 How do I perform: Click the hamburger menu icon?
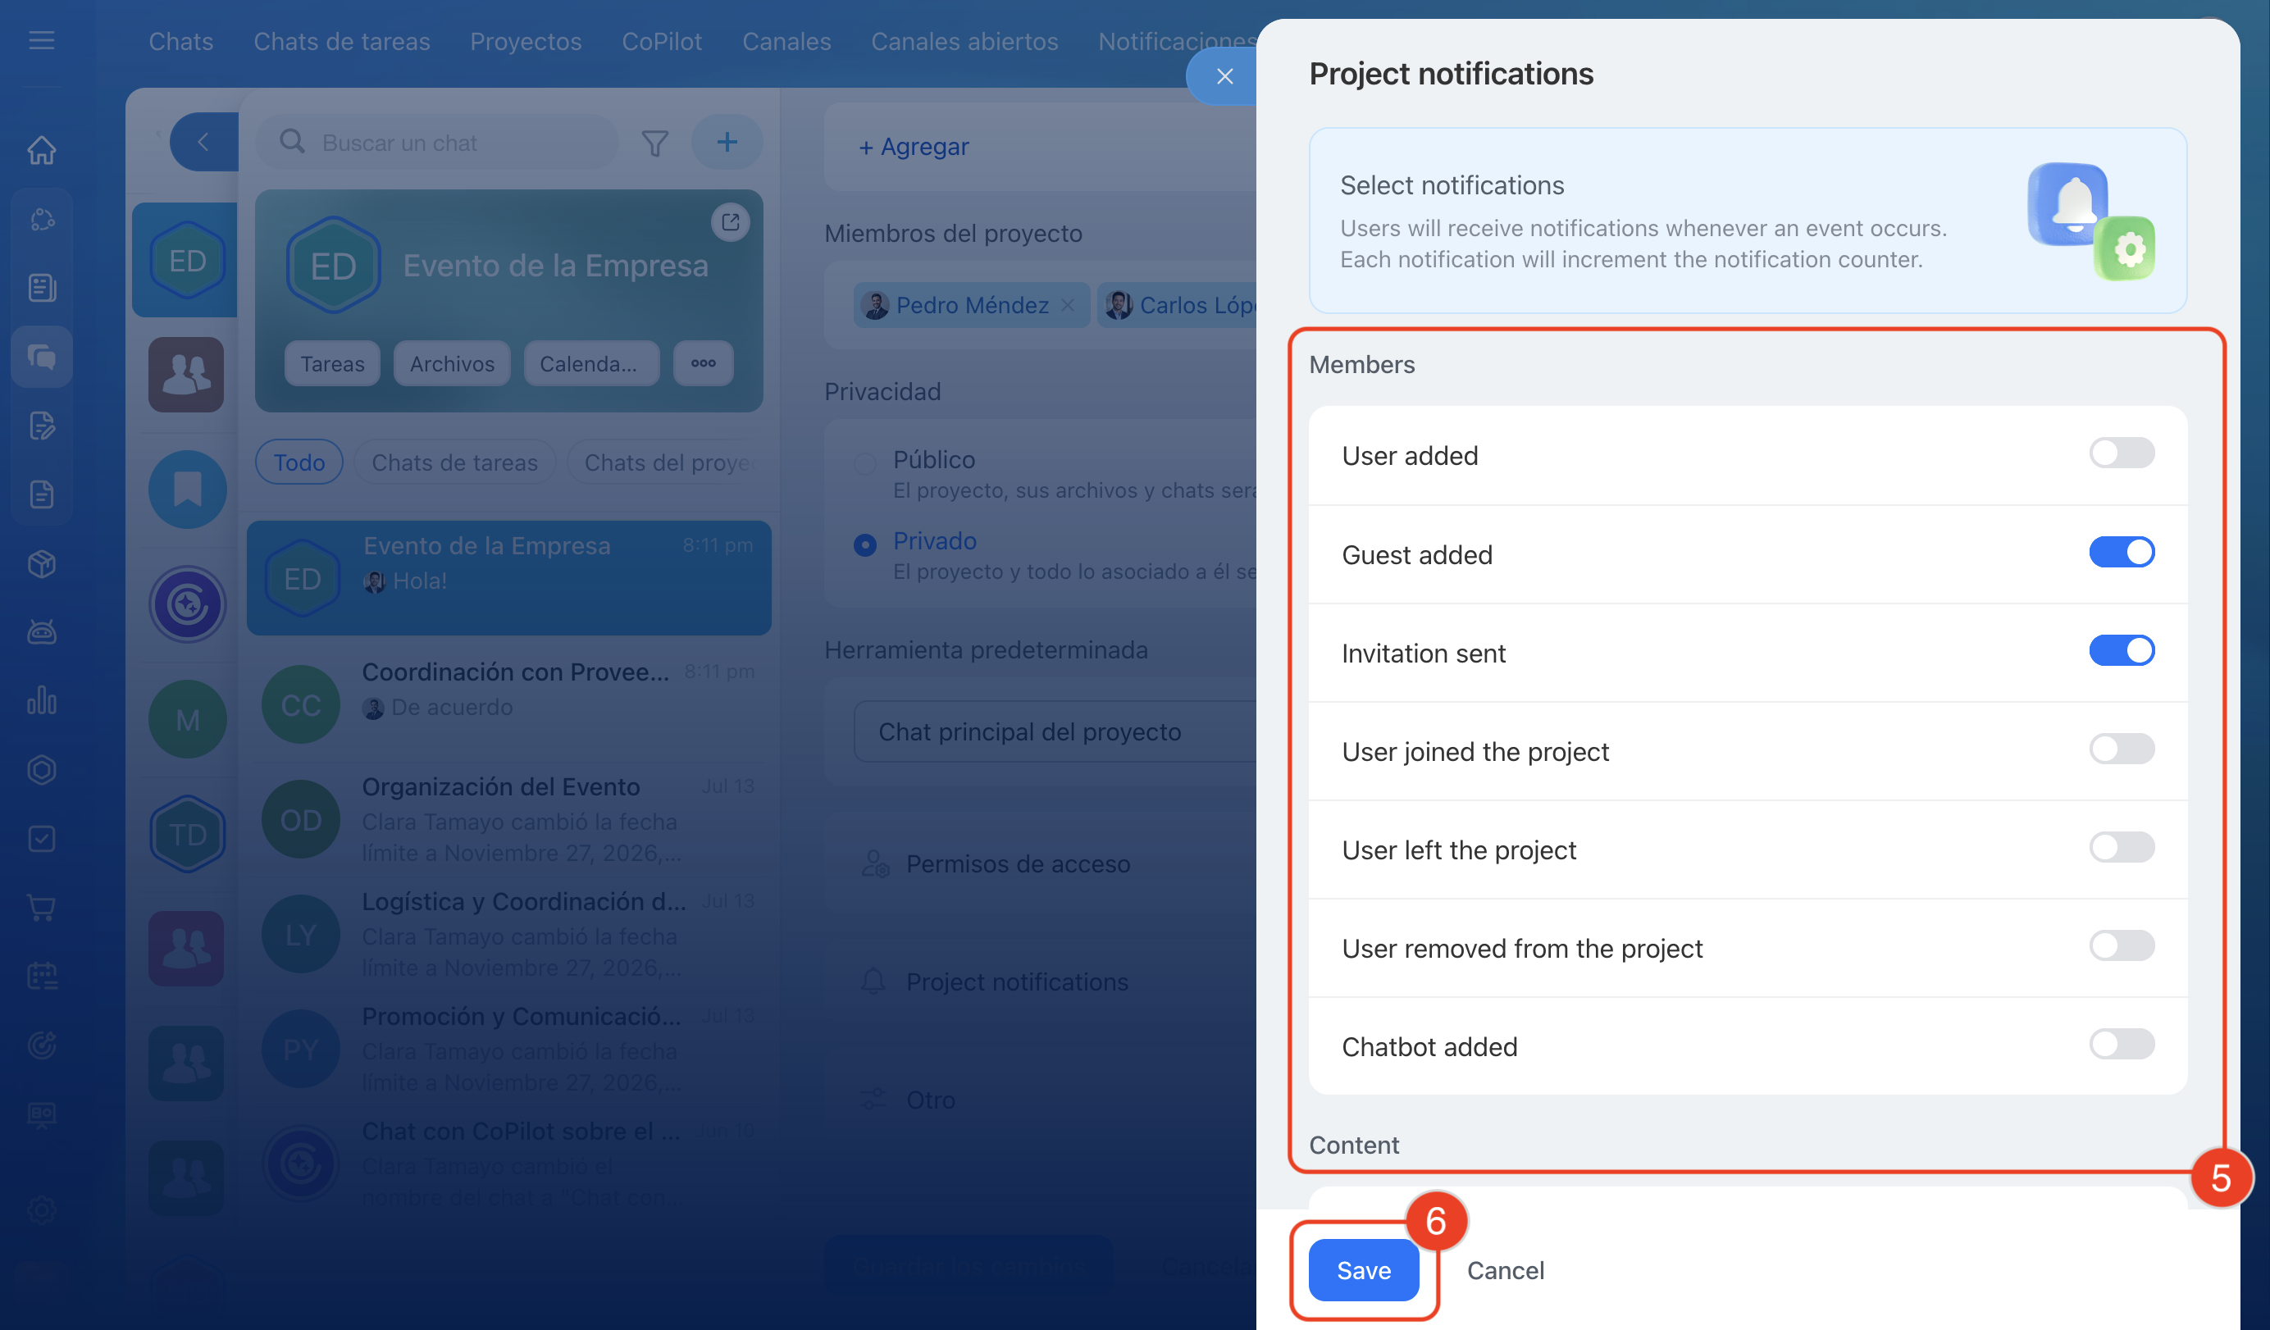[42, 40]
